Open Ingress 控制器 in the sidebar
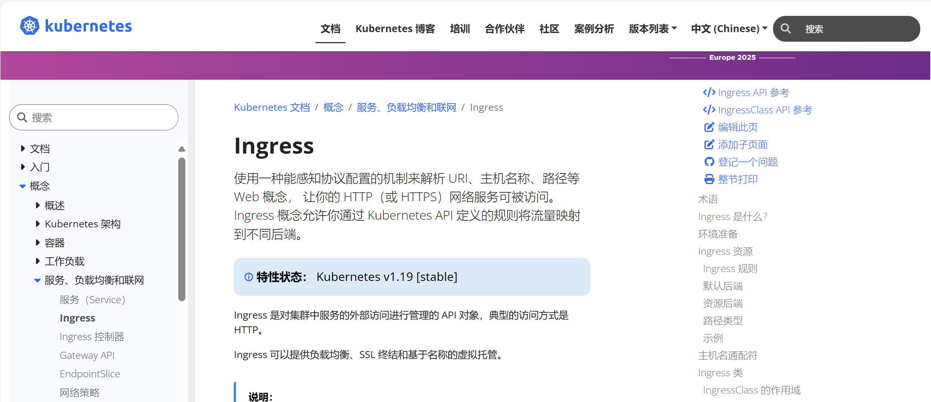The width and height of the screenshot is (931, 402). pyautogui.click(x=92, y=337)
